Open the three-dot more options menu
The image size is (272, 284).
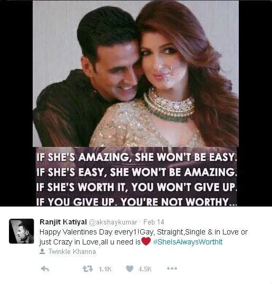click(172, 268)
